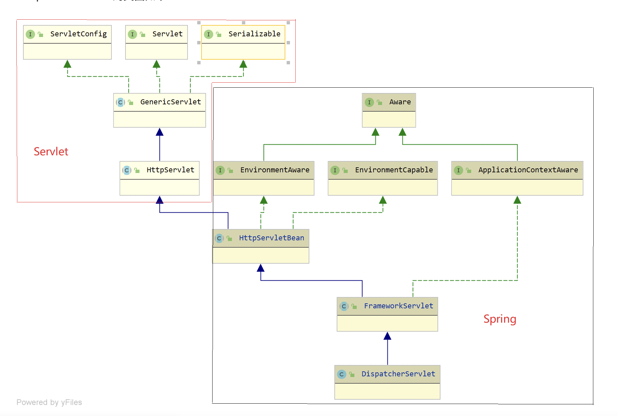
Task: Open the Powered by yFiles watermark
Action: pos(49,402)
